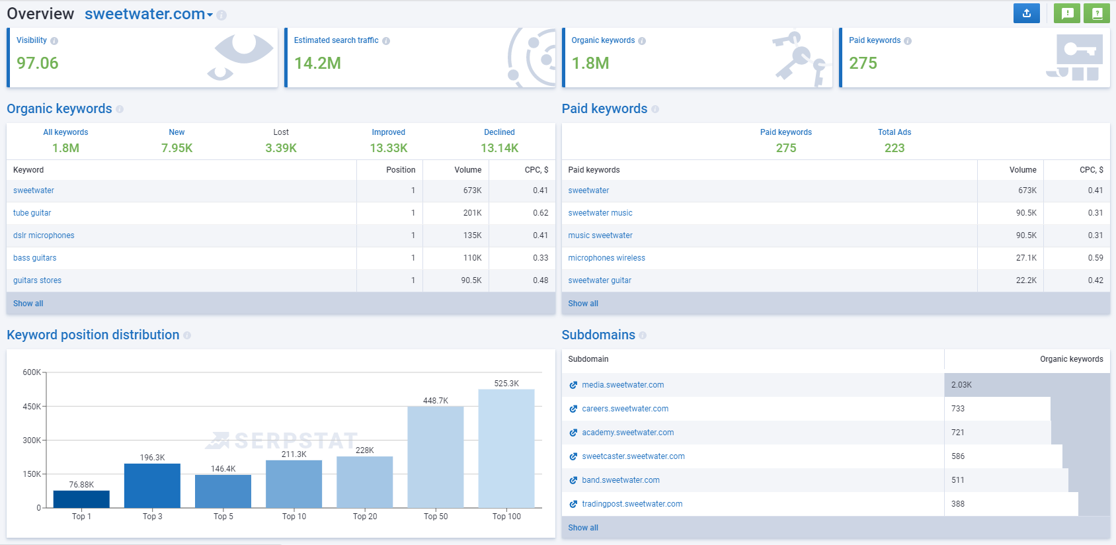Click the Top 50 bar in chart
Viewport: 1116px width, 545px height.
(436, 457)
